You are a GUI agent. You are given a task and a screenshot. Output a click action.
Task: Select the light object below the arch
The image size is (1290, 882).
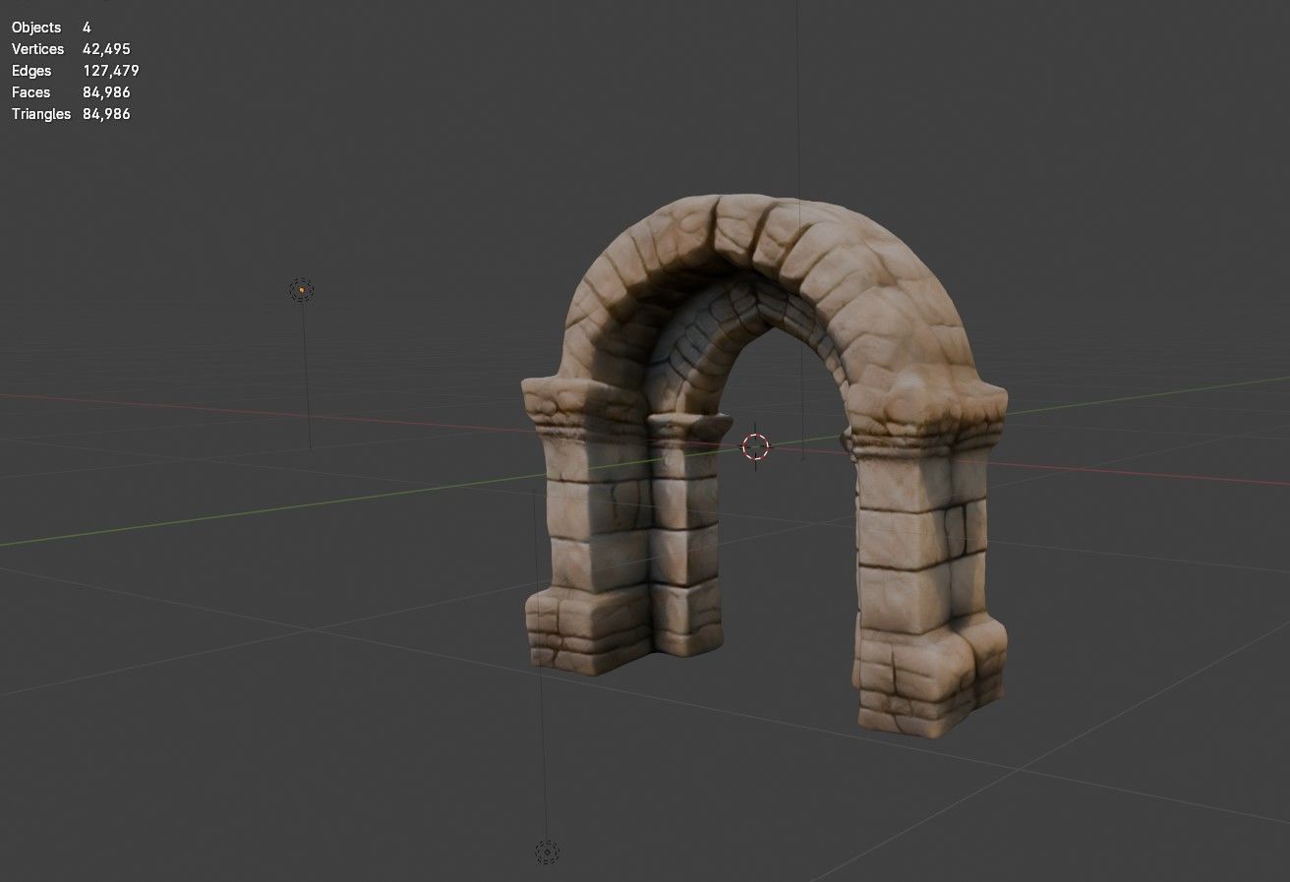point(547,852)
